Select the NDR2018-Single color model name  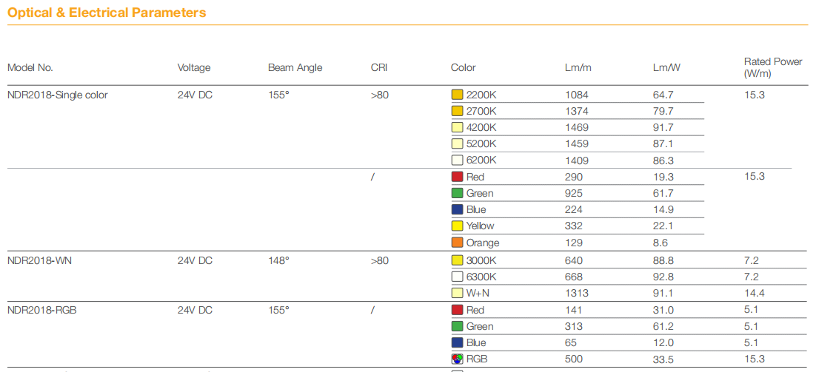tap(58, 95)
